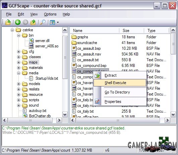Viewport: 178px width, 155px height.
Task: Click file list scrollbar down arrow
Action: 173,114
